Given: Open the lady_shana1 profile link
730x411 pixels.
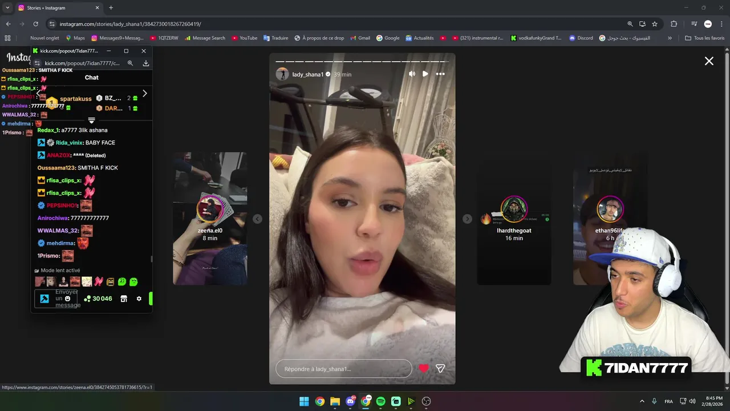Looking at the screenshot, I should point(307,74).
